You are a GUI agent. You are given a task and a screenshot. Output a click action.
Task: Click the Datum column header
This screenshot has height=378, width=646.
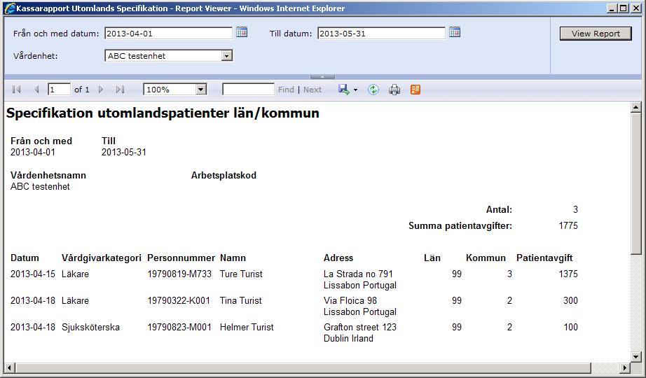25,258
